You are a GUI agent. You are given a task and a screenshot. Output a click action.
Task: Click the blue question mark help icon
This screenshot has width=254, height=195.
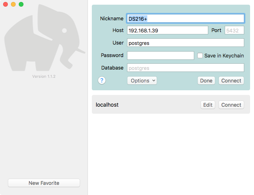click(x=102, y=81)
